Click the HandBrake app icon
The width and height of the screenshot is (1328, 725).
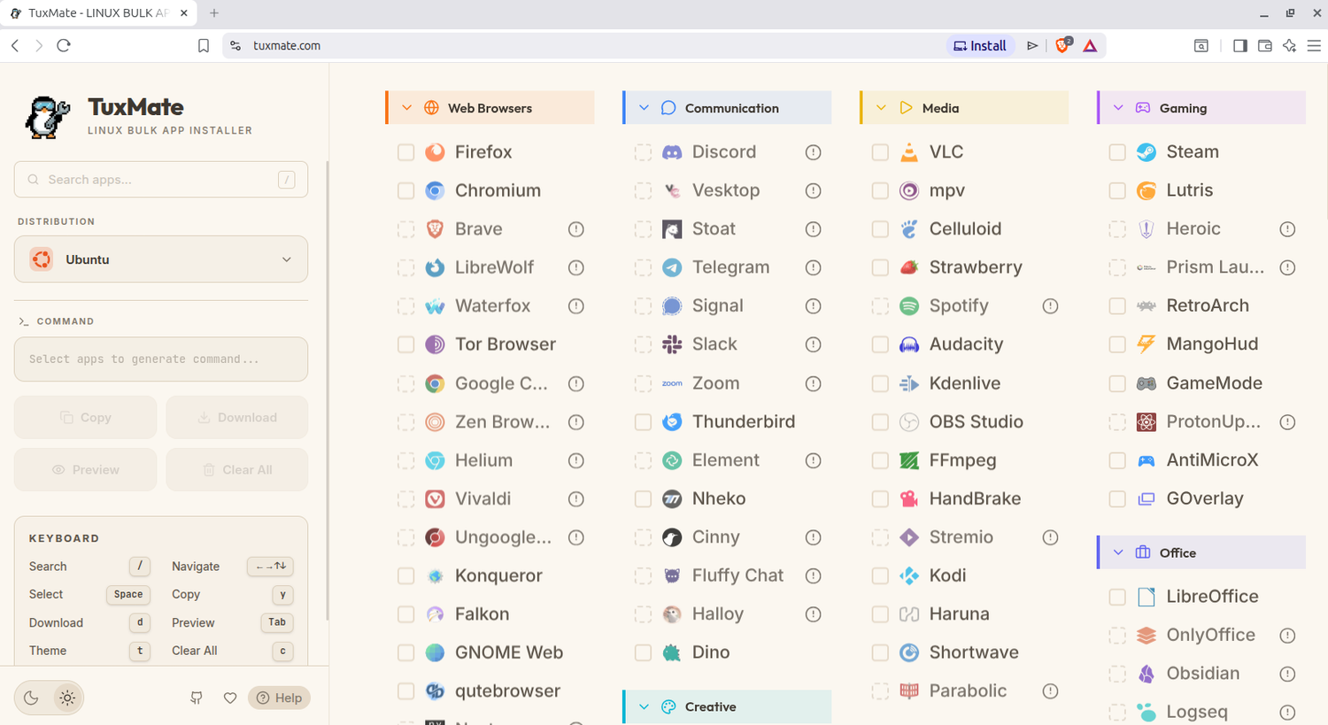pos(909,498)
